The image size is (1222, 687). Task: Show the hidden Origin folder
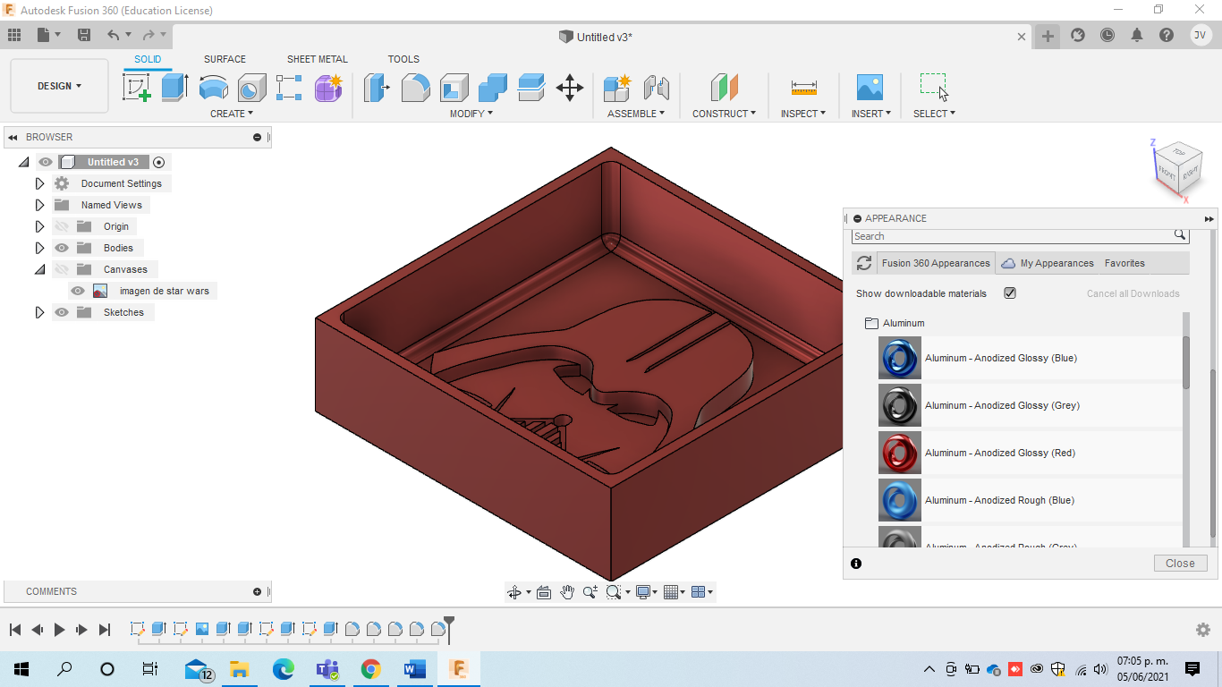pos(62,226)
